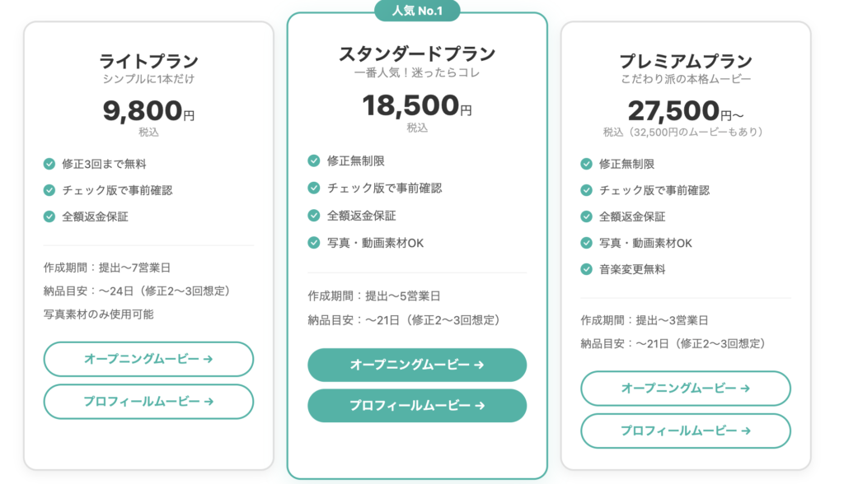Click the プレミアムプラン title

point(686,61)
